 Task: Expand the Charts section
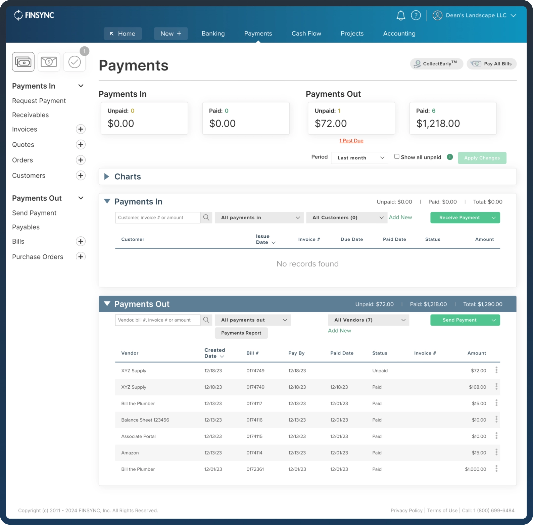point(107,177)
